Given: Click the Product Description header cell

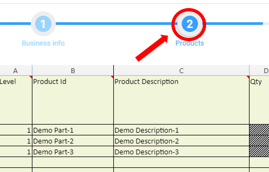Looking at the screenshot, I should [181, 100].
